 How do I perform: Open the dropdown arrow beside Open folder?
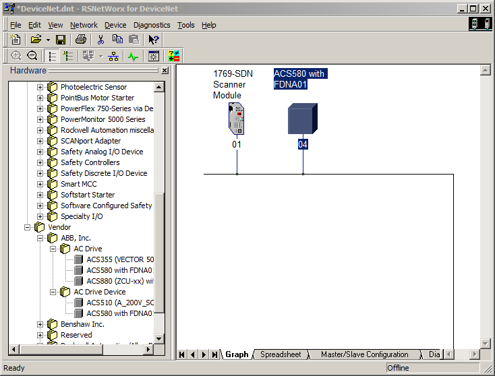click(x=48, y=40)
